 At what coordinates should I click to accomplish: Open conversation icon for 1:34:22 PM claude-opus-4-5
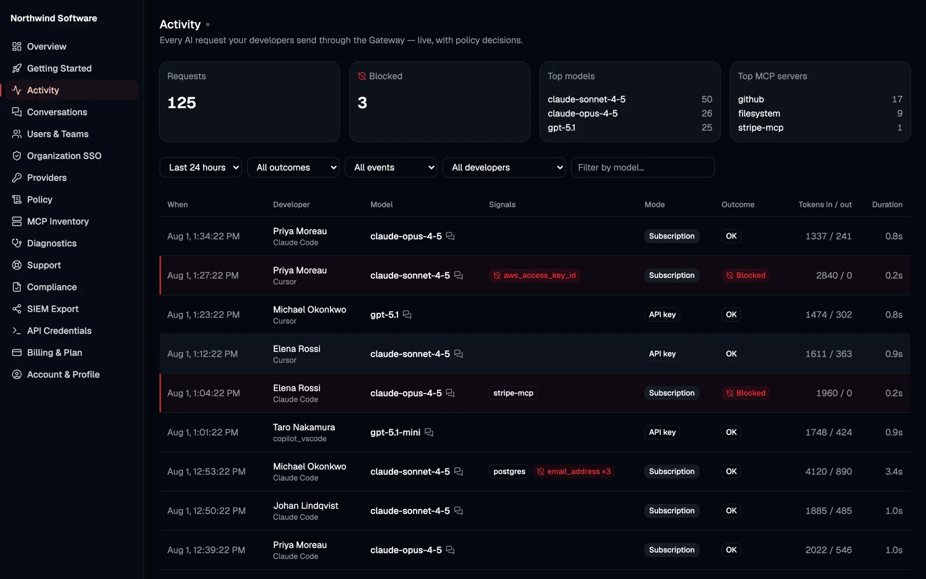(450, 236)
